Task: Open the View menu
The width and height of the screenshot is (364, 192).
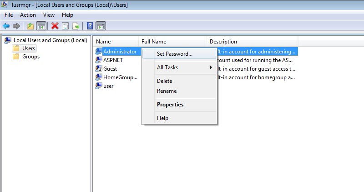Action: tap(49, 15)
